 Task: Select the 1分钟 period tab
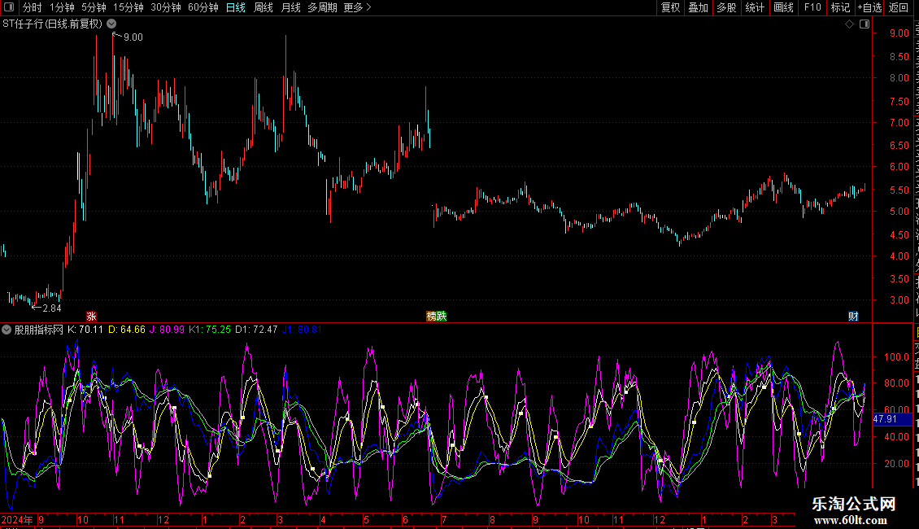[x=62, y=7]
